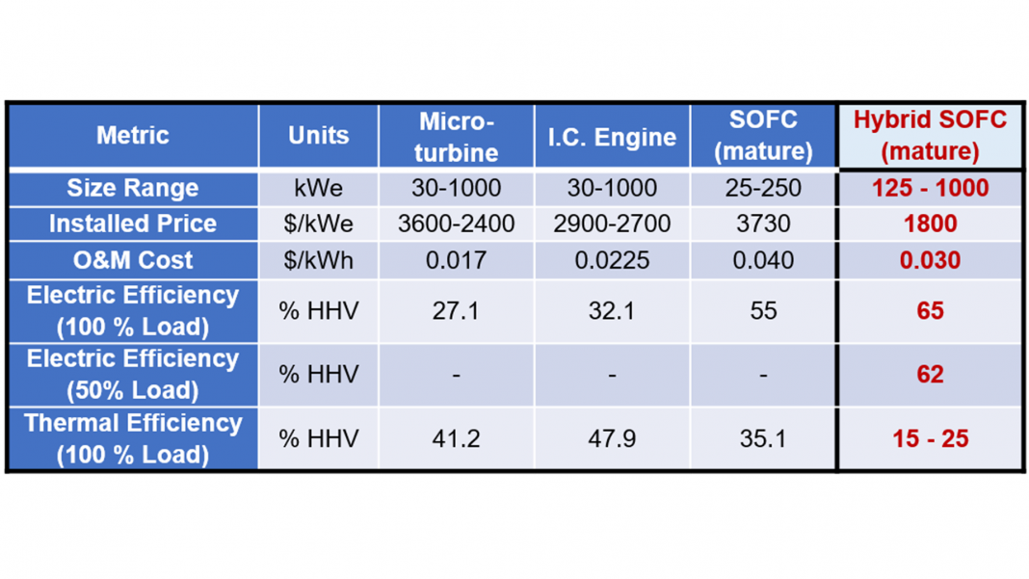This screenshot has height=579, width=1029.
Task: Click Electric Efficiency (50% Load) label
Action: tap(133, 375)
